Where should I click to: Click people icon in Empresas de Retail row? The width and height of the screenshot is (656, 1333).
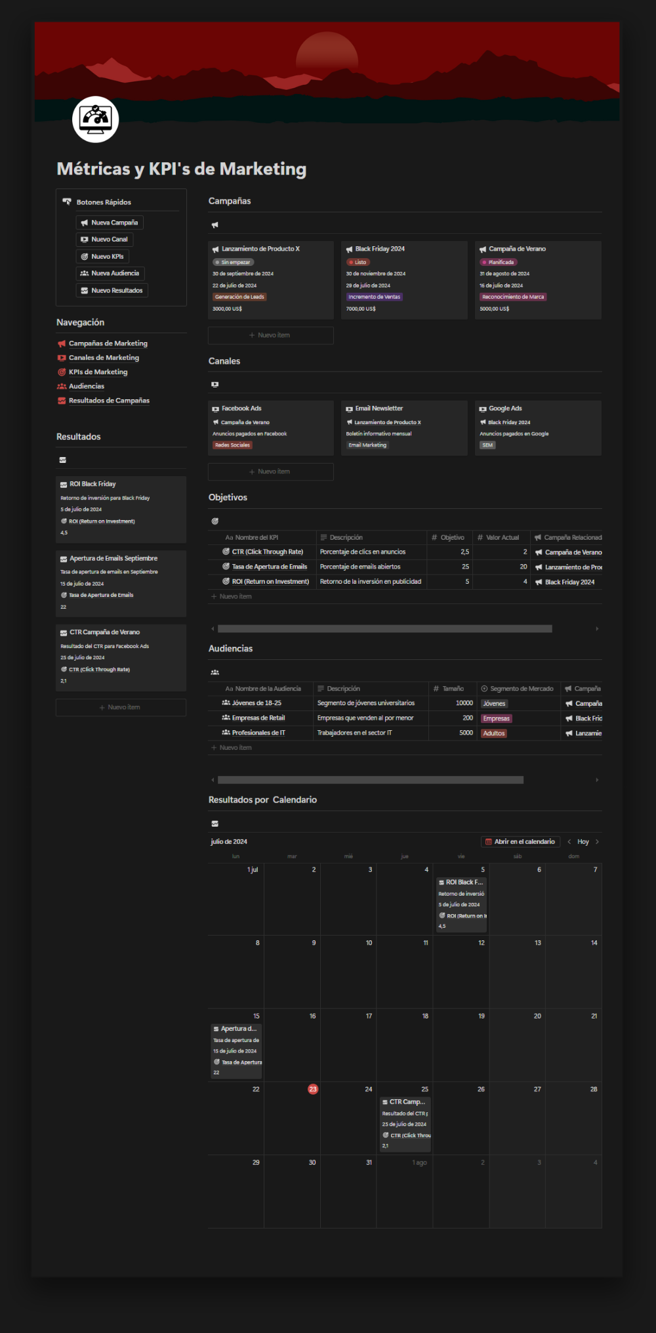(226, 718)
